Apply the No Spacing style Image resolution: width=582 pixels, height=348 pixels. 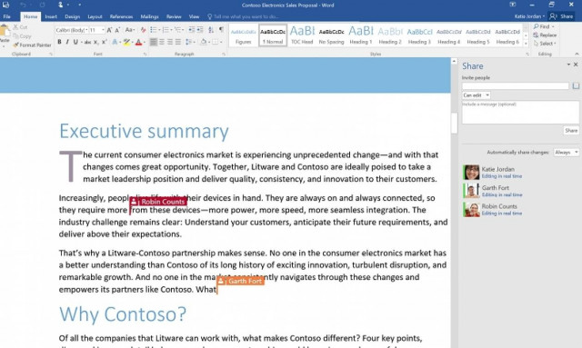[331, 35]
